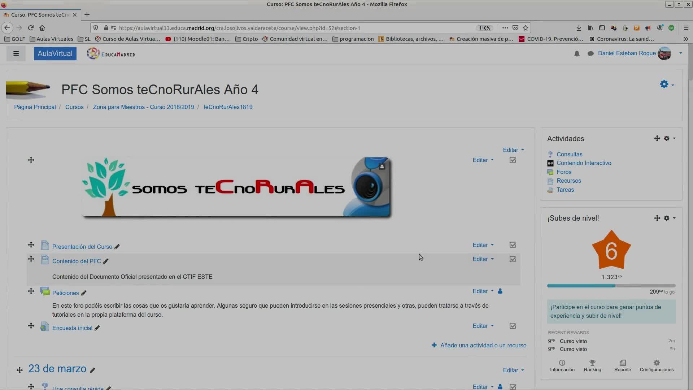Open the messages chat bubble icon
The width and height of the screenshot is (693, 390).
point(590,53)
